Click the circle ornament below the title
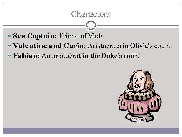Screen dimensions: 182x137 pos(91,26)
